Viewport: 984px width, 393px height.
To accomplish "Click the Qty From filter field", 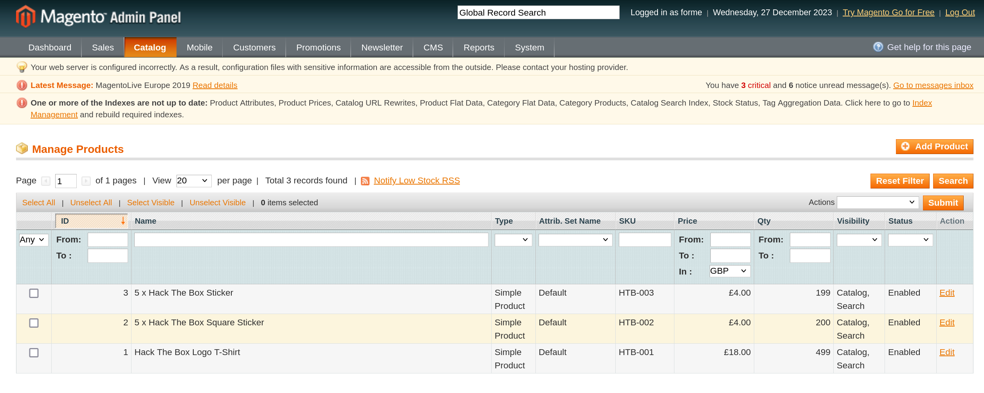I will click(810, 240).
